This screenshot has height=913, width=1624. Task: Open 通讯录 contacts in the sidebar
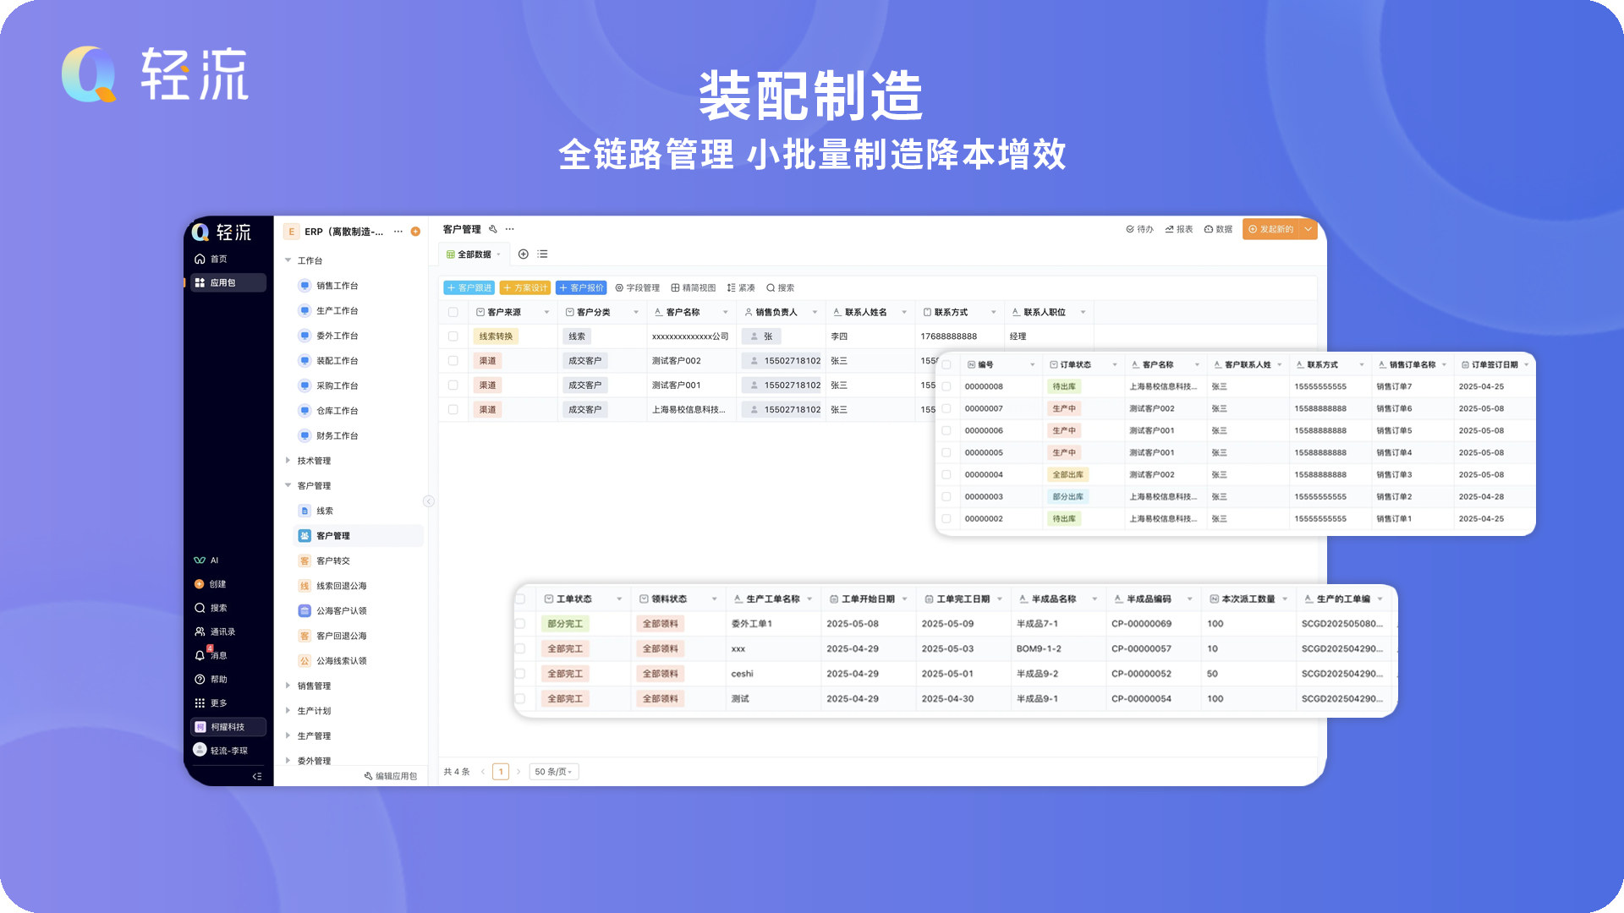click(215, 631)
